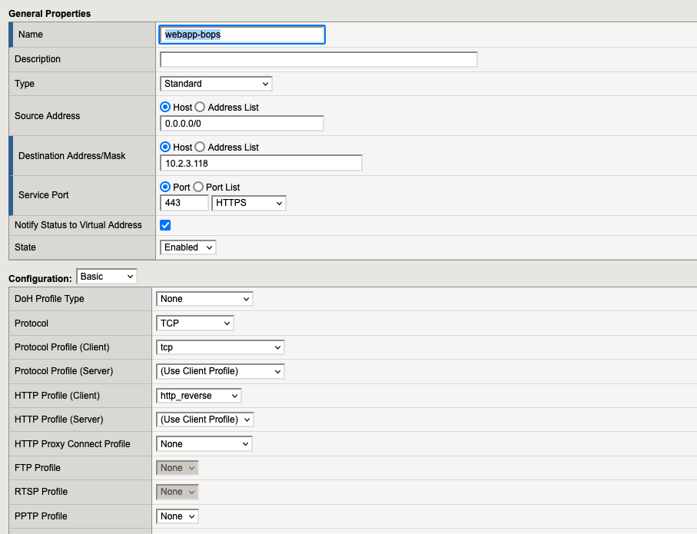The width and height of the screenshot is (697, 534).
Task: Open the HTTPS service port dropdown
Action: pos(248,203)
